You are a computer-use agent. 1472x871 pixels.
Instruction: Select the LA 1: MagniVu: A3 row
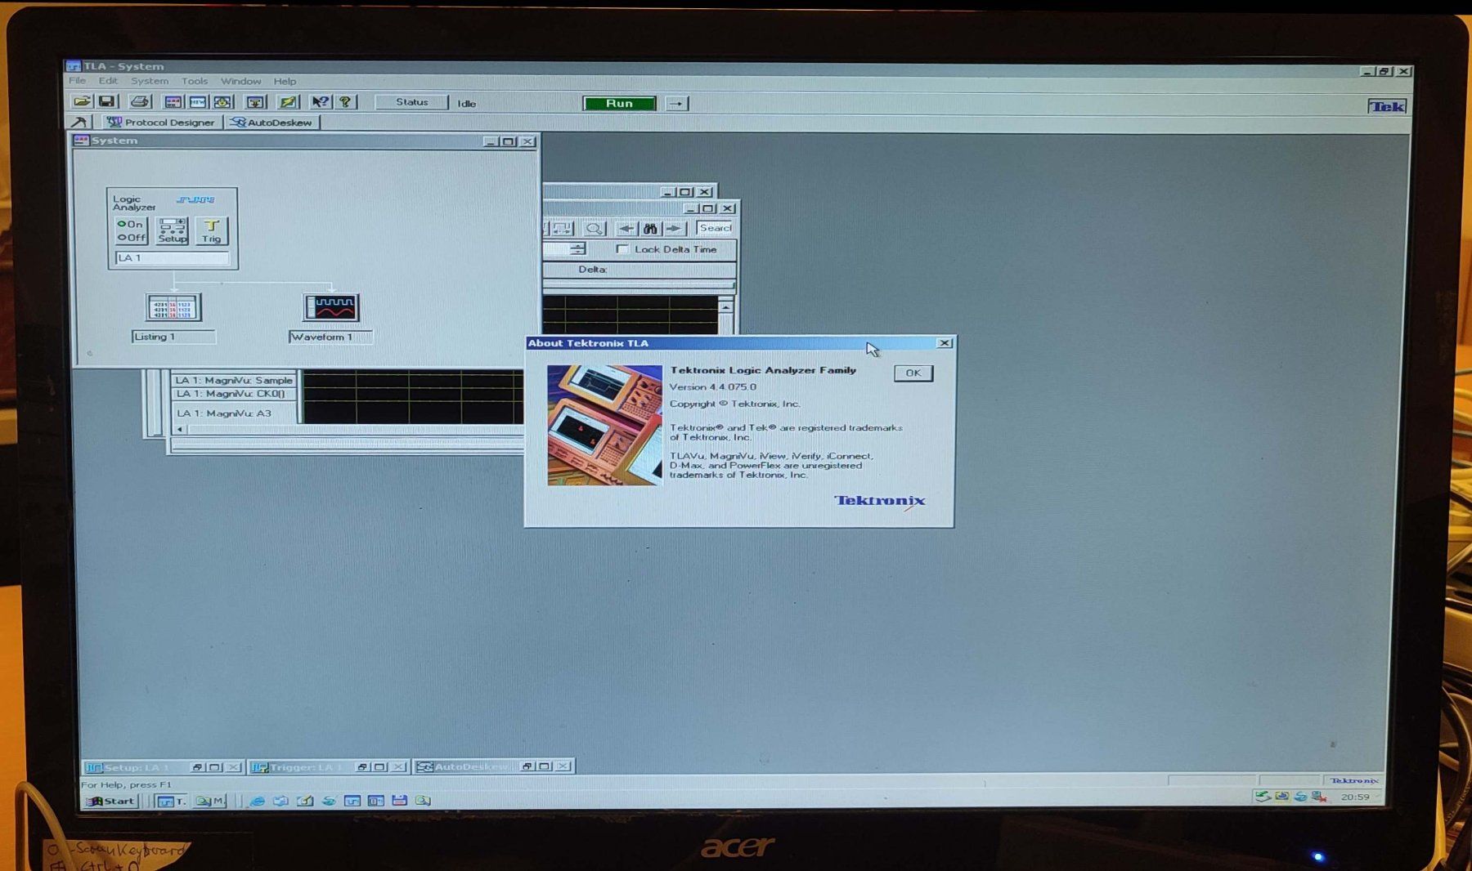pos(234,413)
